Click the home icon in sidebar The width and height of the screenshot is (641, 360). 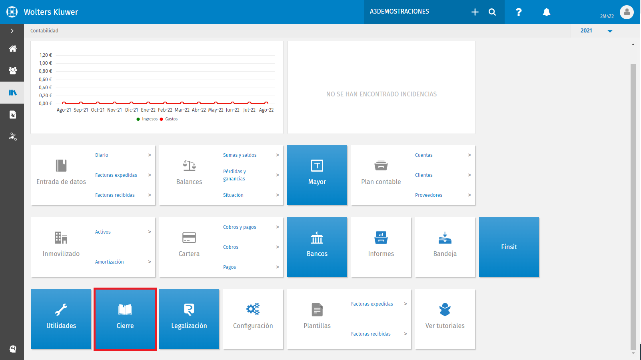point(12,49)
